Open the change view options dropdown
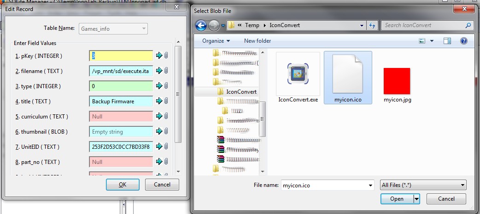Viewport: 480px width, 214px height. coord(432,41)
